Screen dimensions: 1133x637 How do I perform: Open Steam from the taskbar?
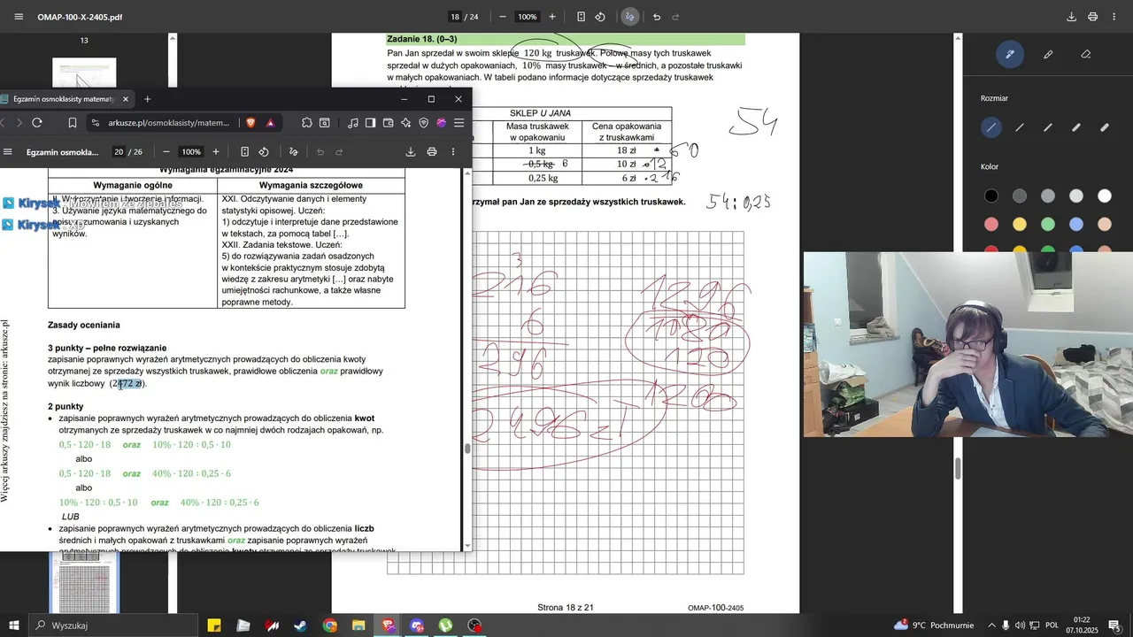tap(301, 625)
